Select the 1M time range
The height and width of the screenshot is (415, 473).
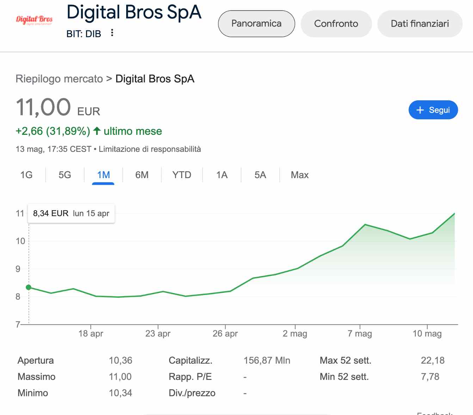point(103,175)
